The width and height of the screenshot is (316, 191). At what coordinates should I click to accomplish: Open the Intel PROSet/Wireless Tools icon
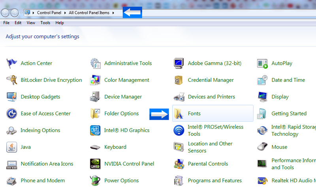pyautogui.click(x=179, y=130)
